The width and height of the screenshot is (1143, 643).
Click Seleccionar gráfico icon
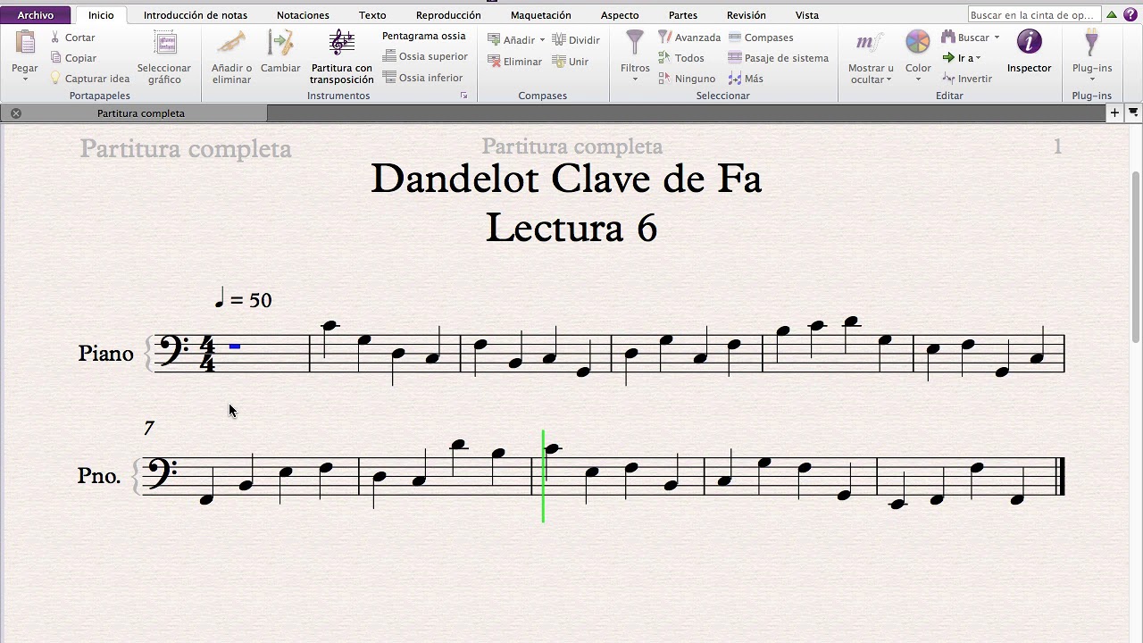click(x=165, y=44)
